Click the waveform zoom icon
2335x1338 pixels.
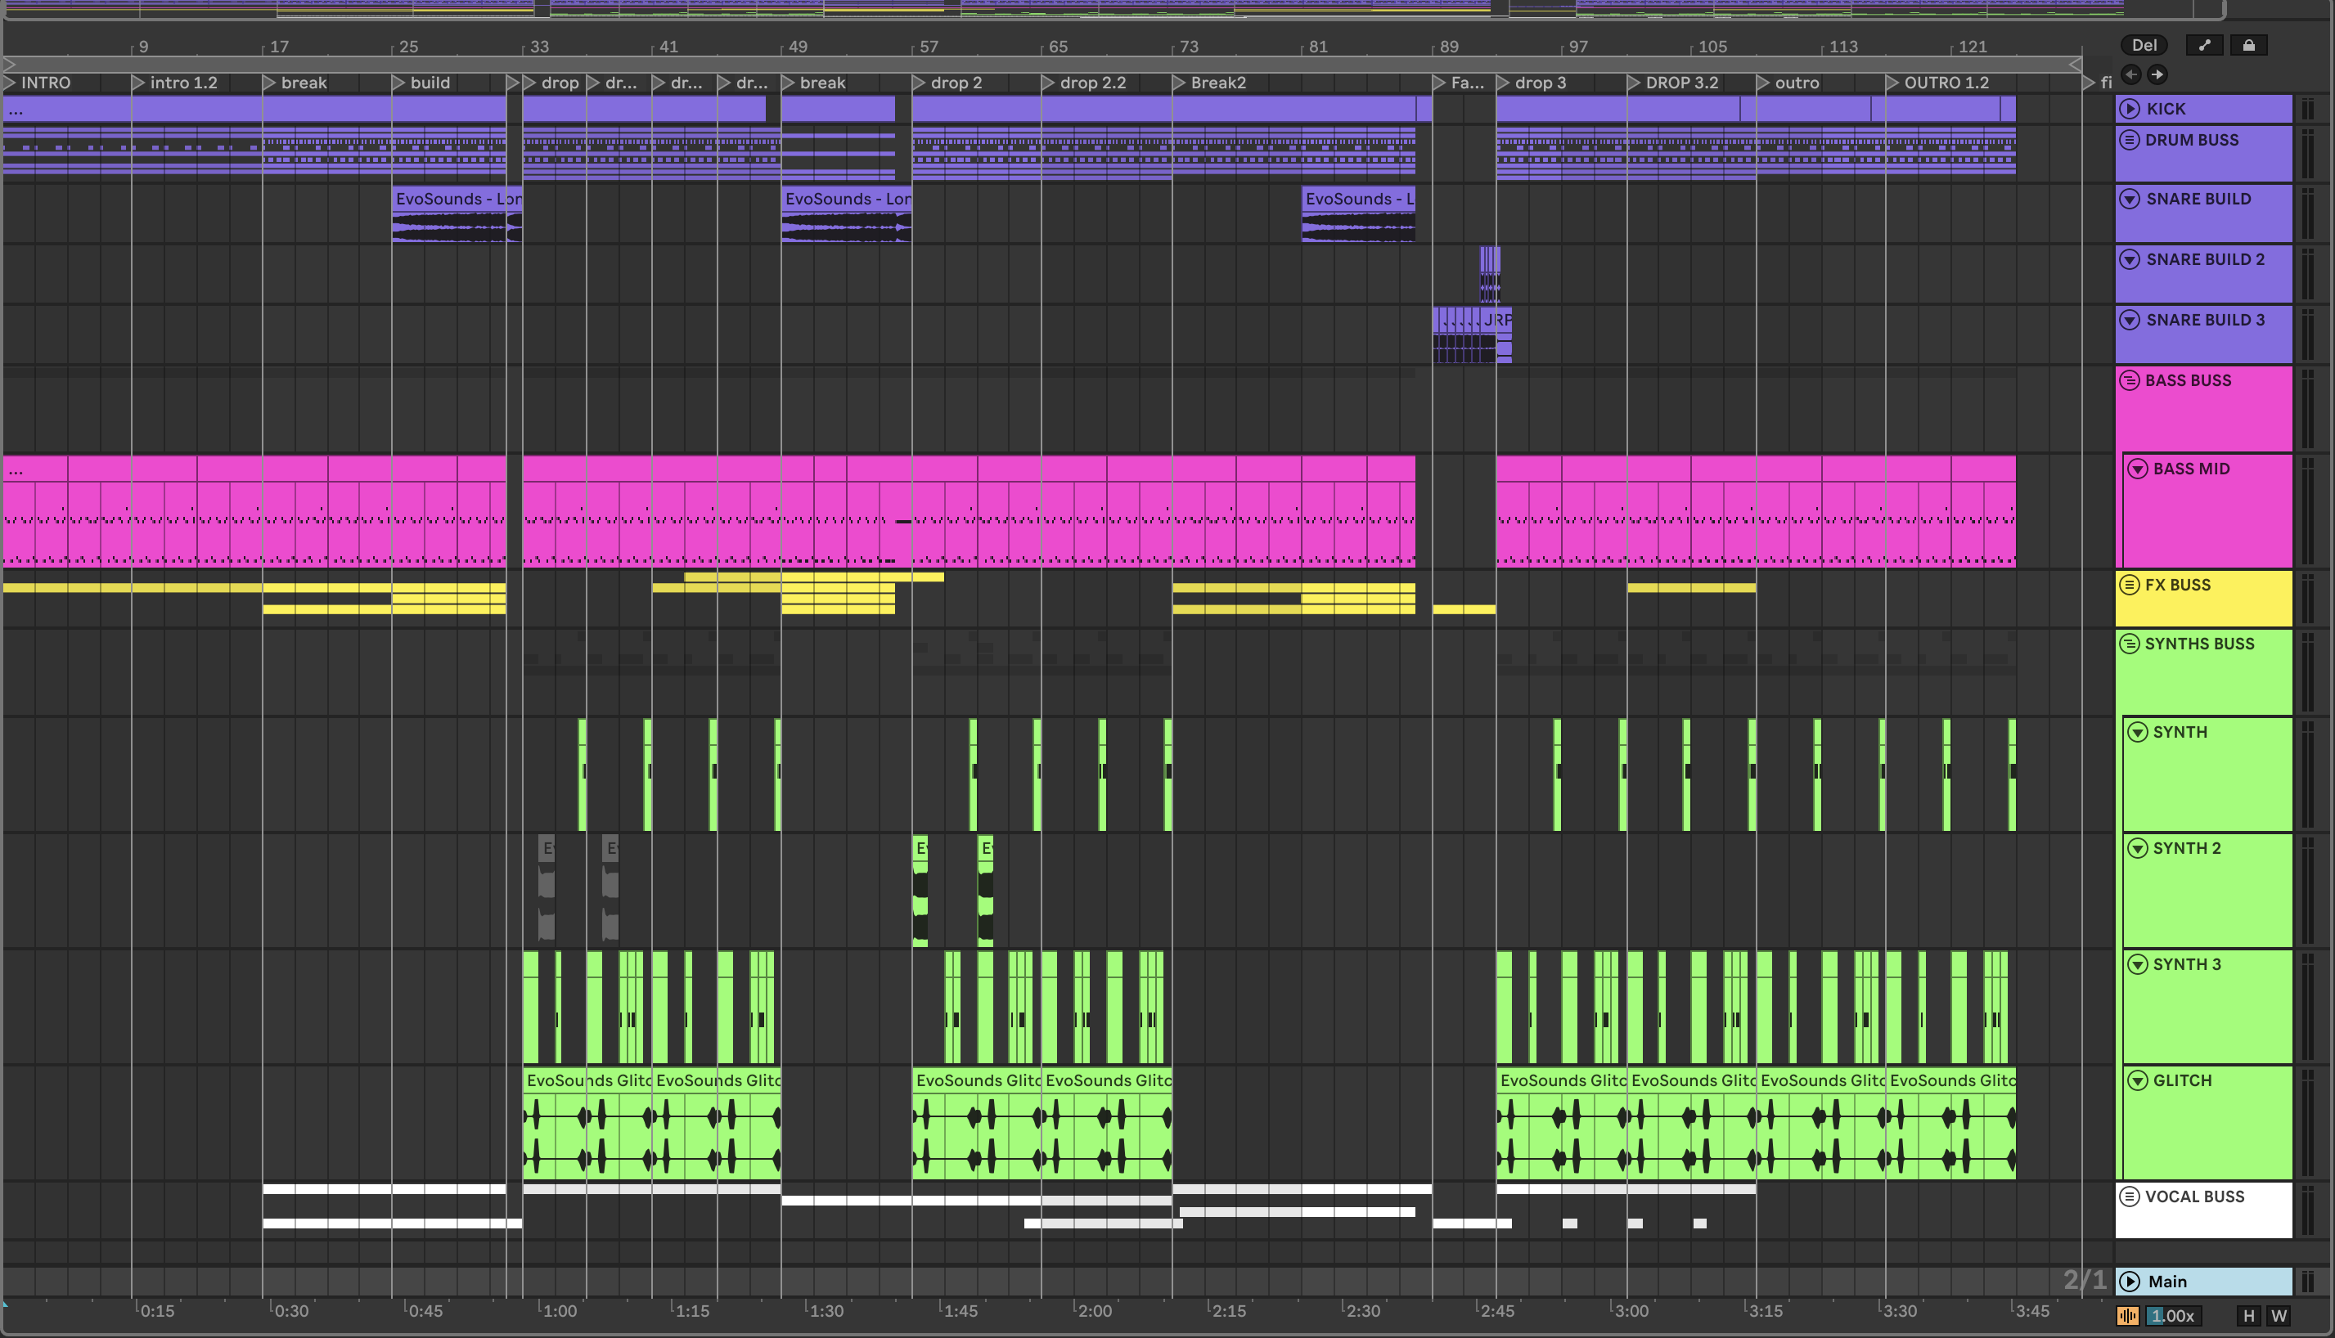[2127, 1316]
